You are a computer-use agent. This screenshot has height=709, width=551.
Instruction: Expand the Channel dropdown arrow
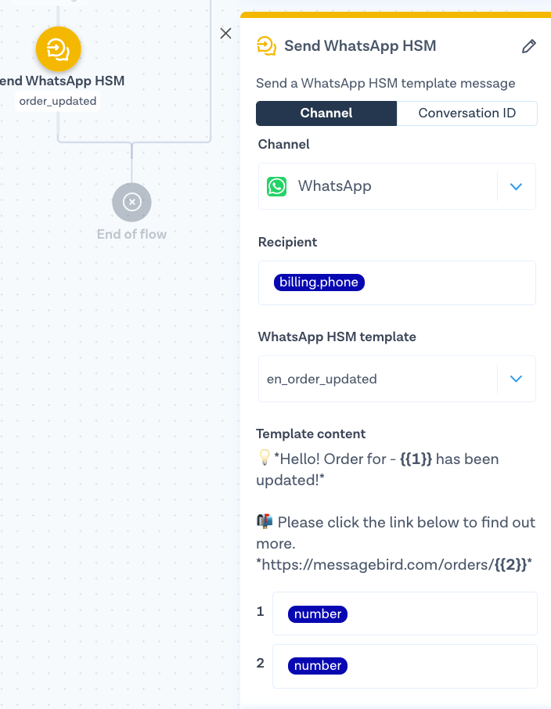click(x=516, y=186)
